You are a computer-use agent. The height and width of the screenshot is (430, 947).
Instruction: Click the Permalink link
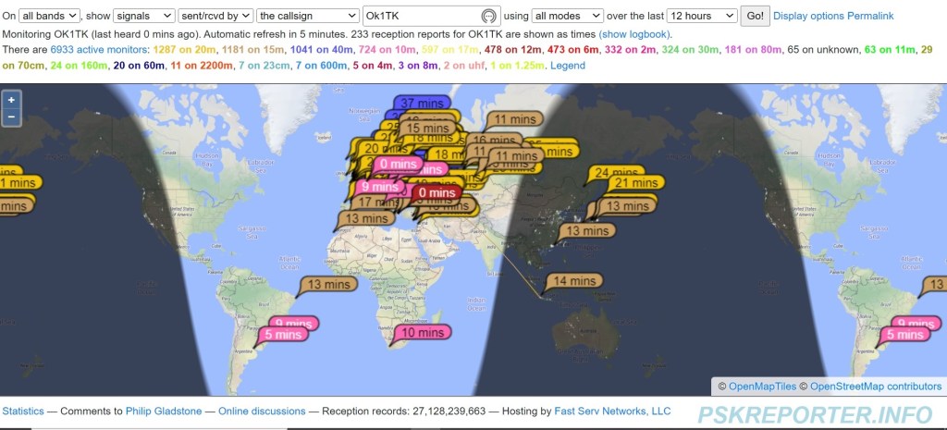(875, 17)
